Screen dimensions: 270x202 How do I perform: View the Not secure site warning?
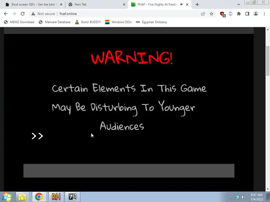pos(43,14)
